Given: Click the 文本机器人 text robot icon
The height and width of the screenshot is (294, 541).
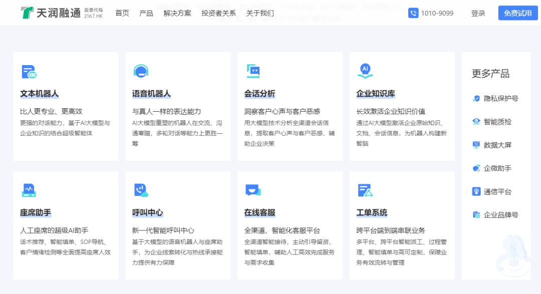Looking at the screenshot, I should point(29,72).
